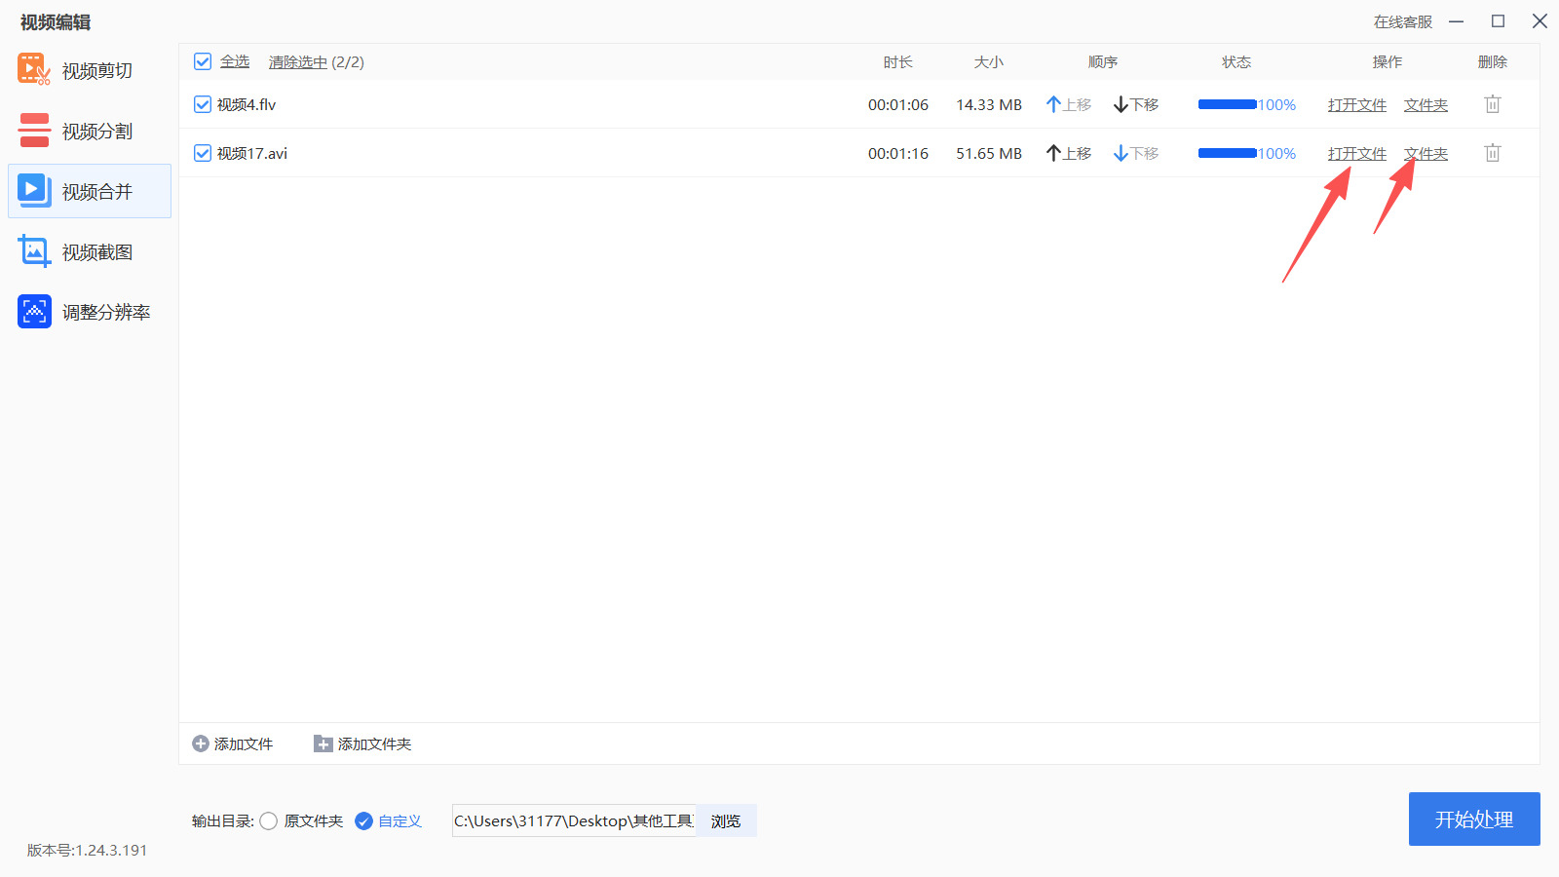Select 自定义 custom output radio

coord(364,821)
